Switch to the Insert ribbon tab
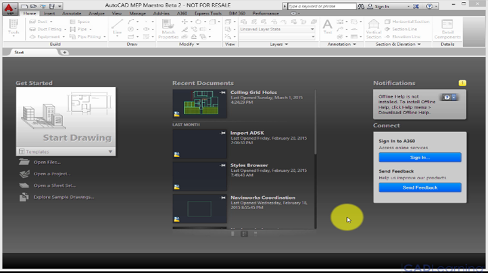The image size is (488, 273). (x=49, y=13)
